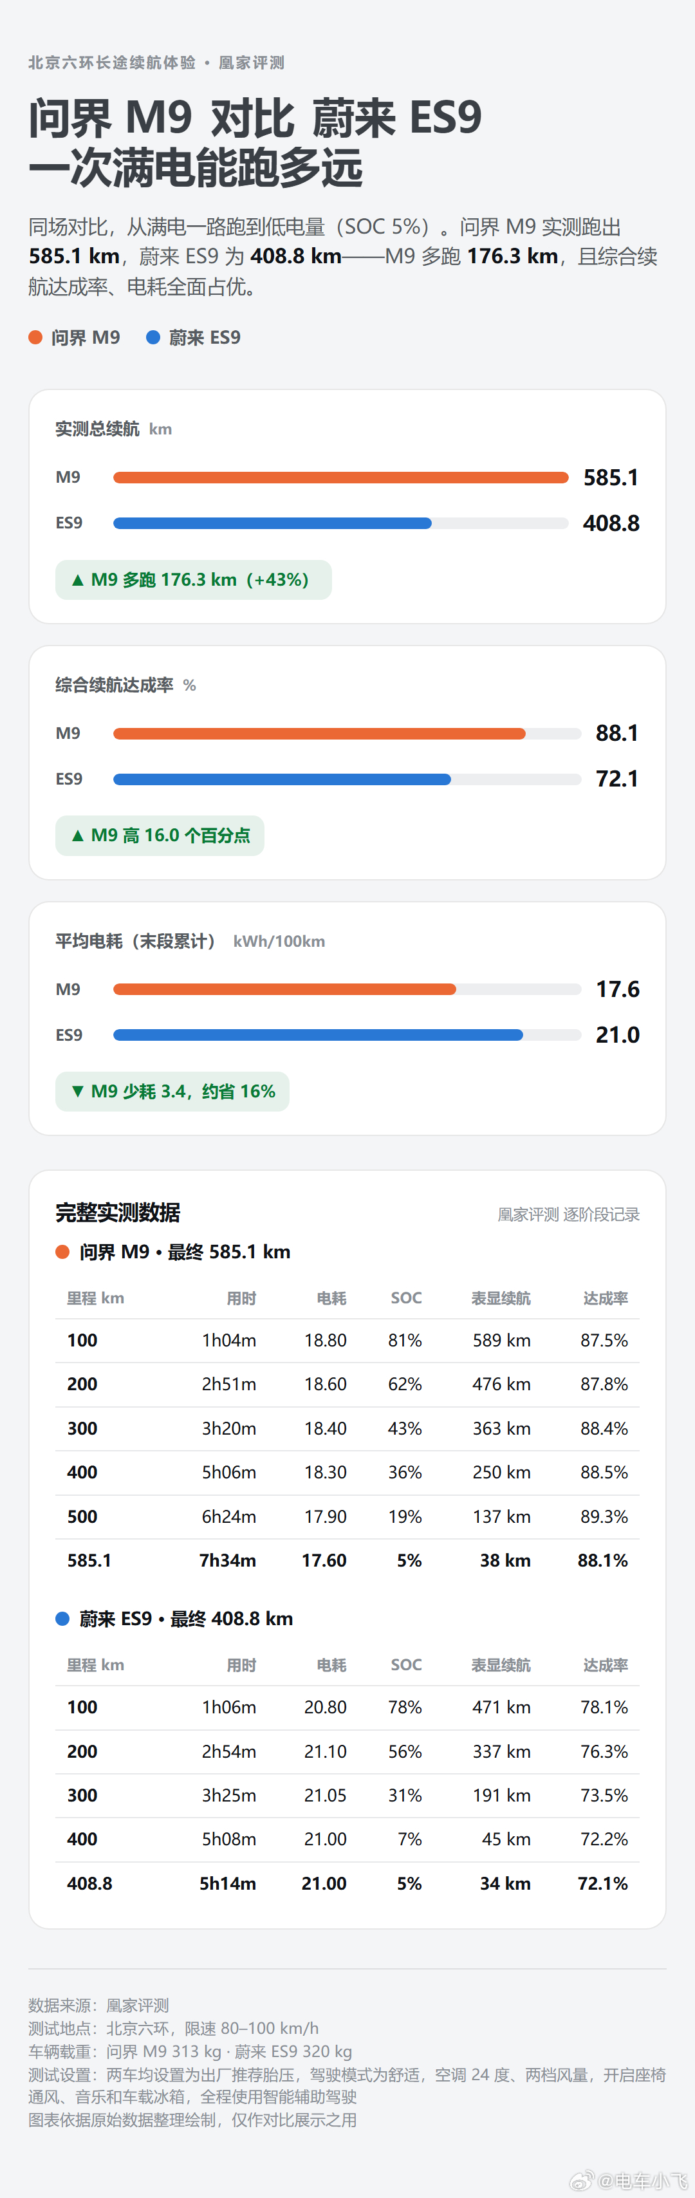Image resolution: width=695 pixels, height=2198 pixels.
Task: Click the '38 km' remaining range cell
Action: point(505,1561)
